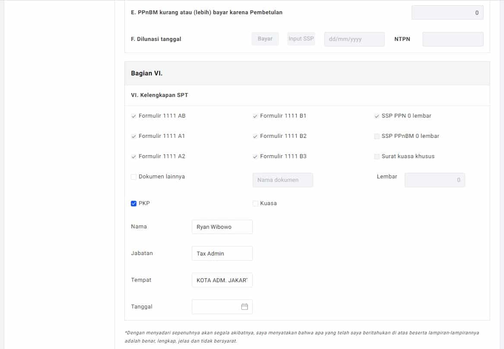Toggle Formulir 1111 A1 checkbox

coord(134,137)
